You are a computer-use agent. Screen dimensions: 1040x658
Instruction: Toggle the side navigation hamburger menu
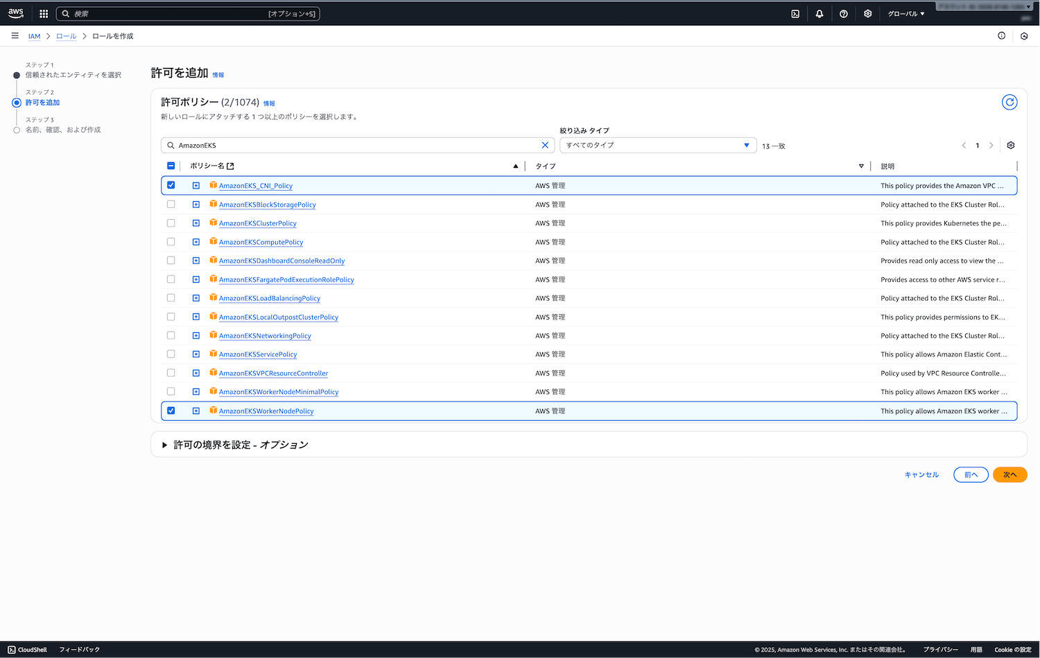15,36
